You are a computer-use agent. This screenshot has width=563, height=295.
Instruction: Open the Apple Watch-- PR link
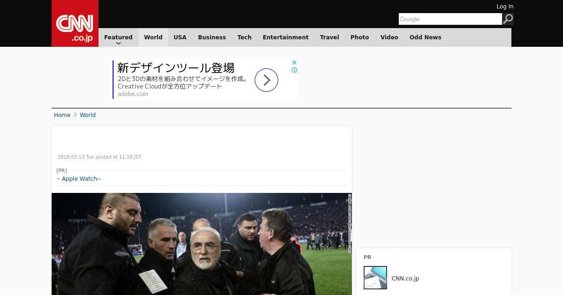tap(82, 179)
